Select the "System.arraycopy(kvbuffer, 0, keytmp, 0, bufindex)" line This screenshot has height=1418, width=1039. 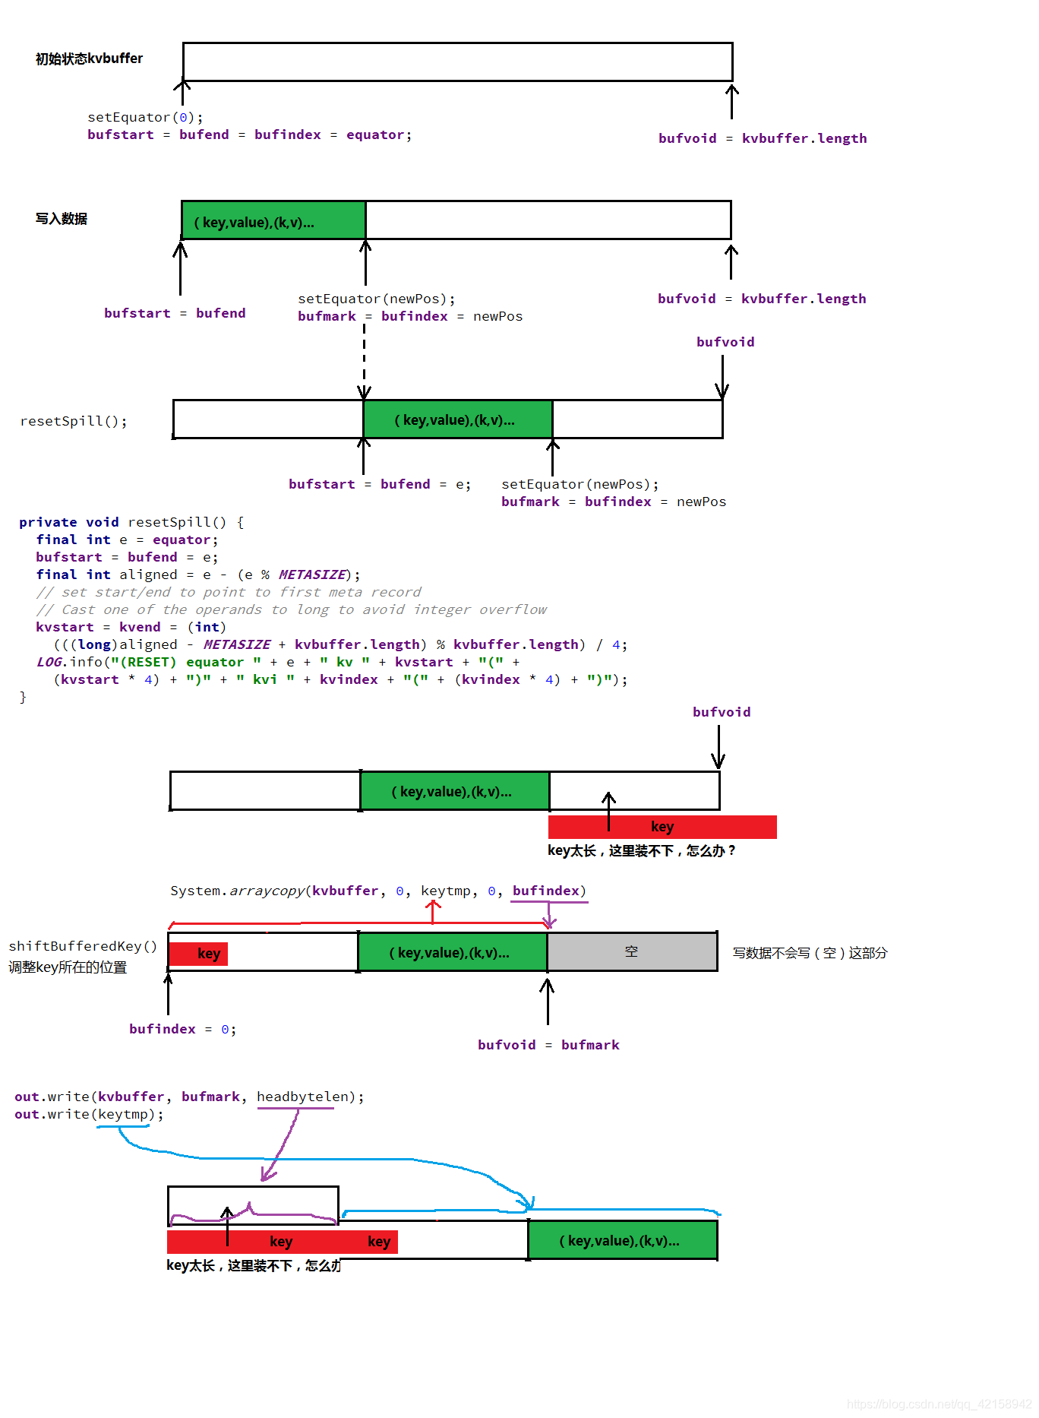378,891
